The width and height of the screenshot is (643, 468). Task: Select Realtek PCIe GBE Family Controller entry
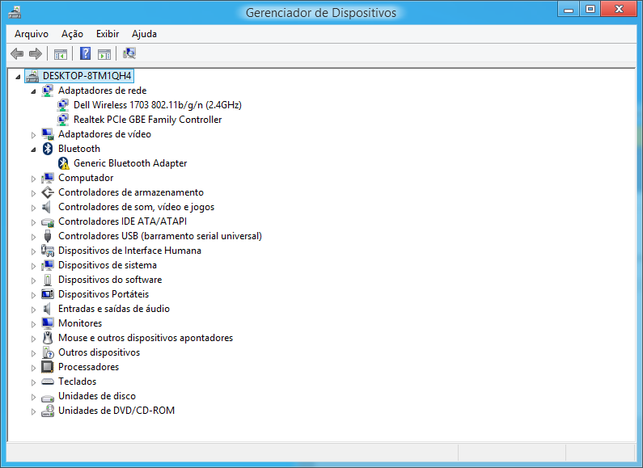[148, 120]
